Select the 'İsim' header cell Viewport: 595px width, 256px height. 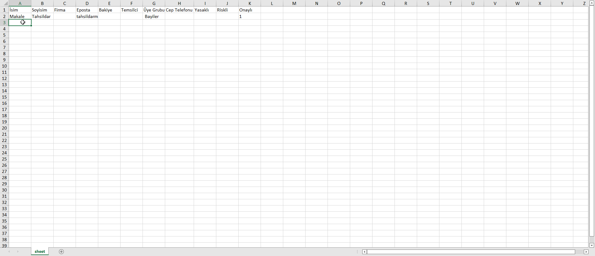coord(20,10)
